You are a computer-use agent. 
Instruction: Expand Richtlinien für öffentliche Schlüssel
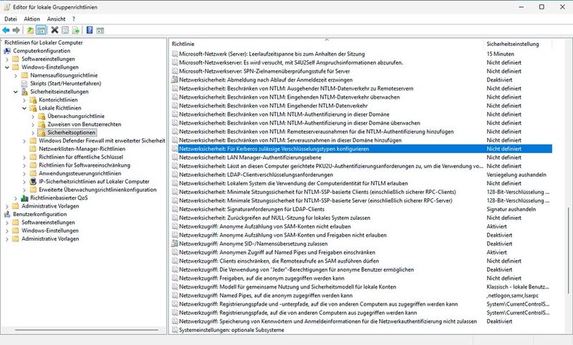24,157
